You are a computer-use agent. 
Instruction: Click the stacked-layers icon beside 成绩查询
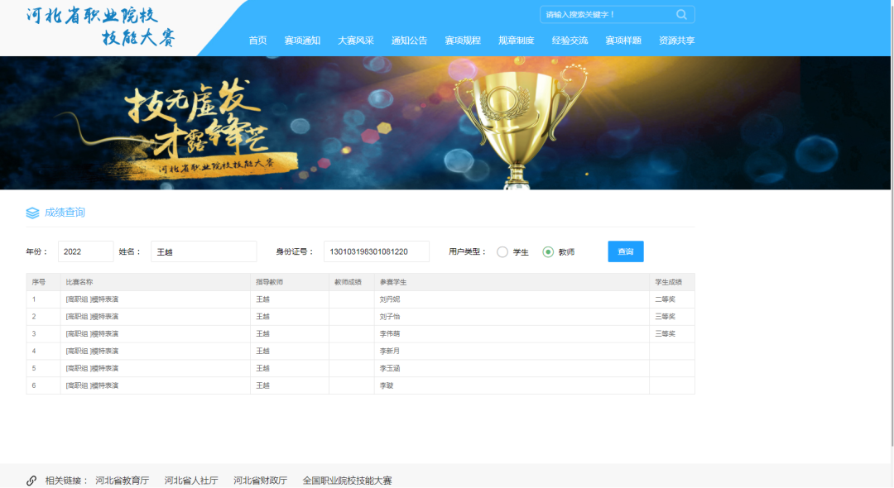tap(33, 213)
